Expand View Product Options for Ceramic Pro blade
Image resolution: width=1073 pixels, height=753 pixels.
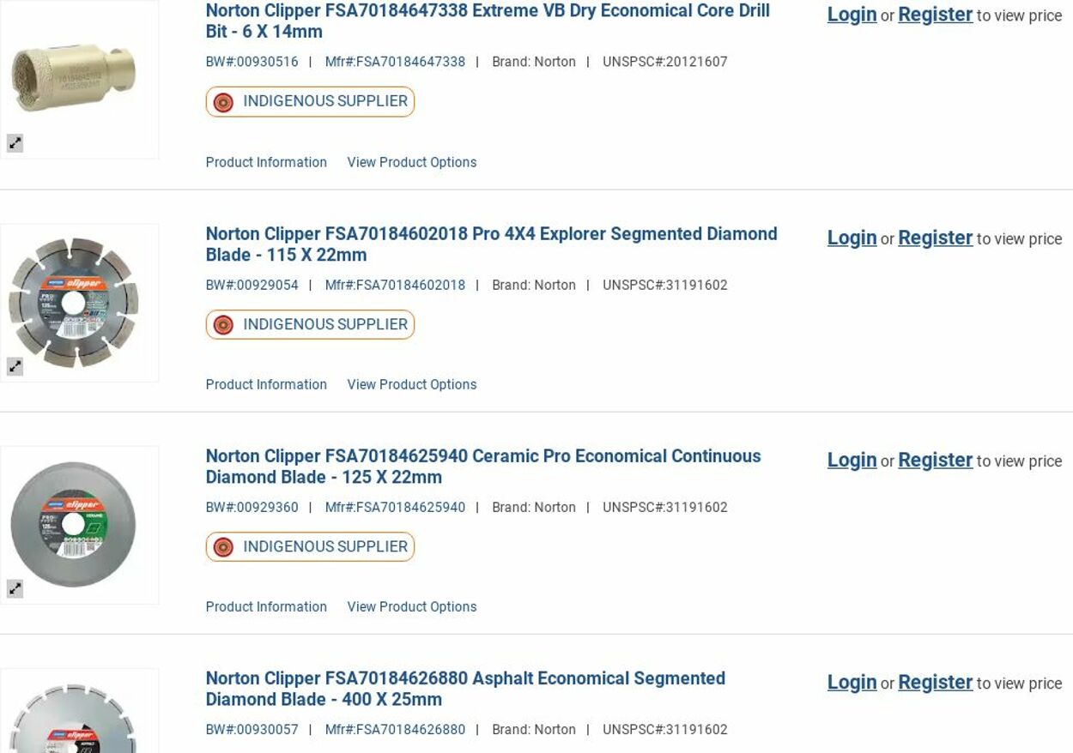[411, 607]
